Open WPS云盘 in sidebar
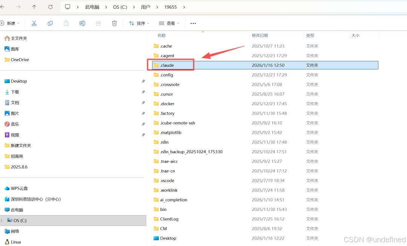 (16, 188)
